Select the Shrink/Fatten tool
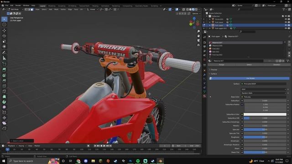Image resolution: width=292 pixels, height=164 pixels. click(x=4, y=118)
